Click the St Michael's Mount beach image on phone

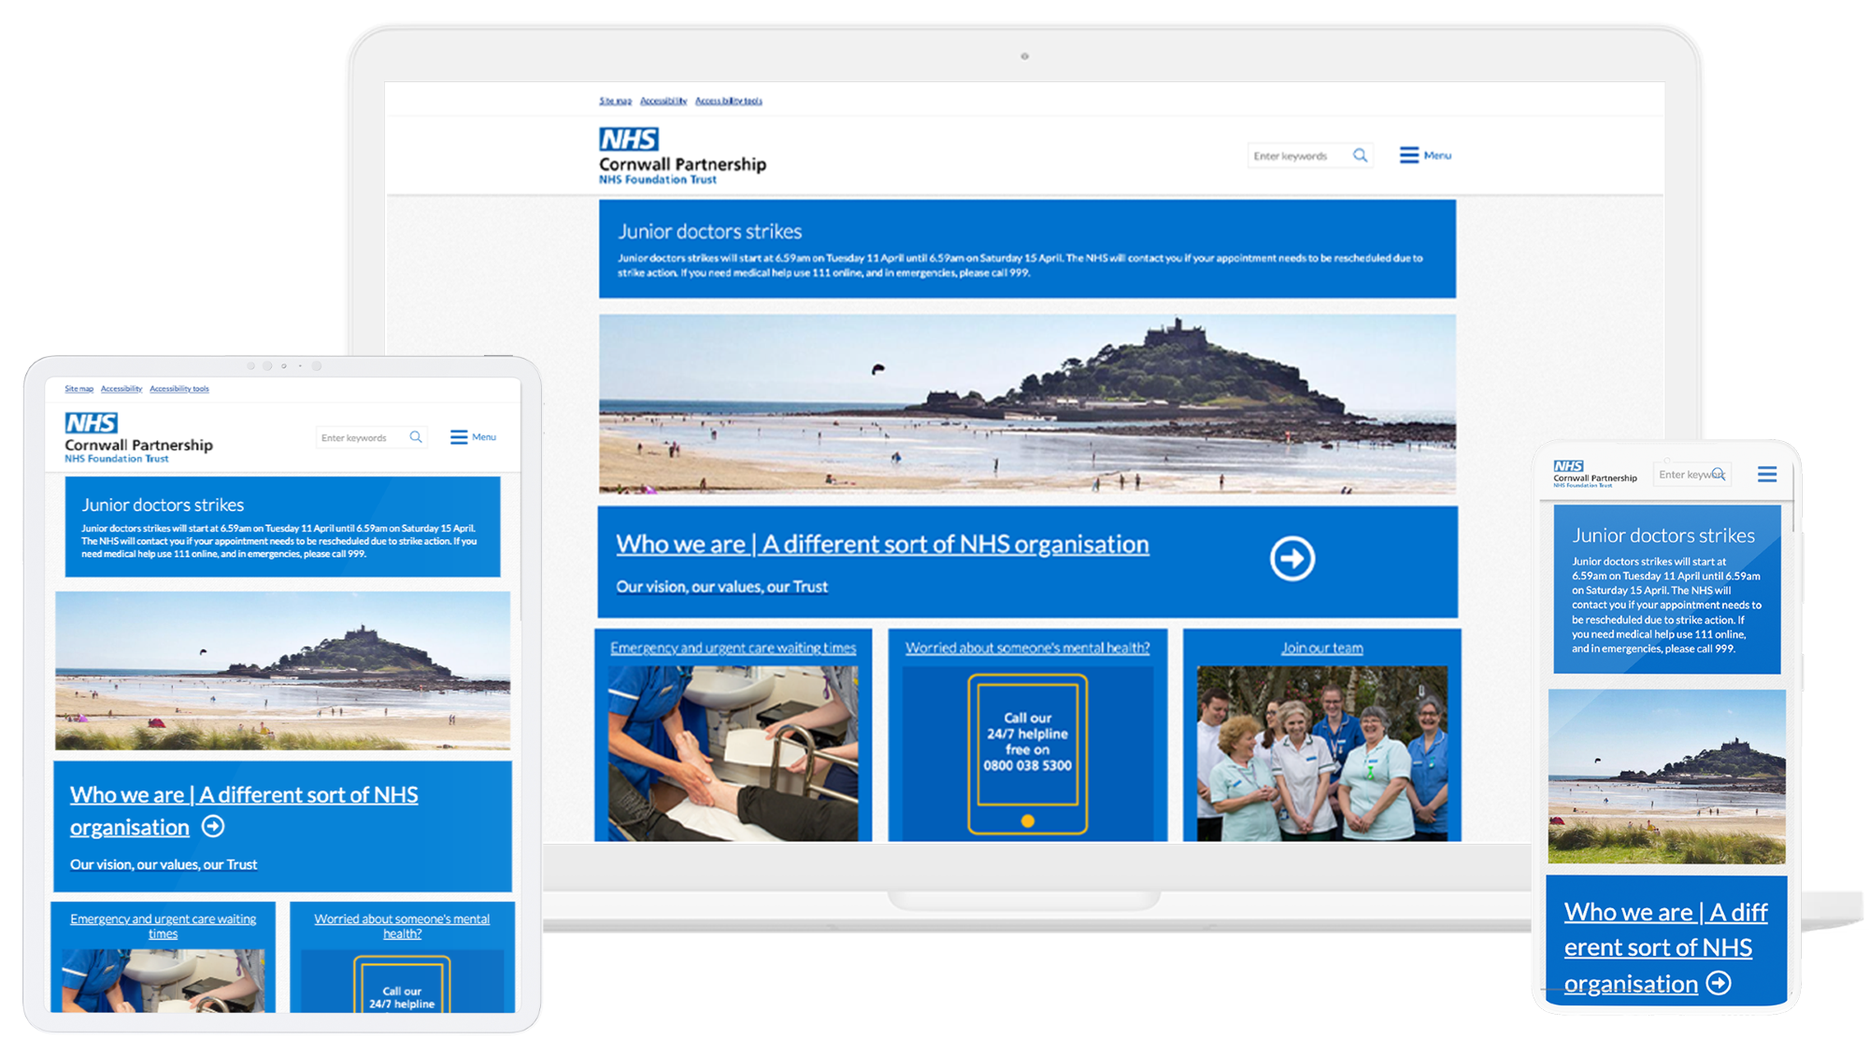tap(1666, 776)
